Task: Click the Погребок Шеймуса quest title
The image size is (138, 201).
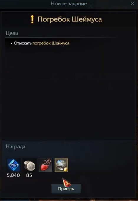Action: 70,19
